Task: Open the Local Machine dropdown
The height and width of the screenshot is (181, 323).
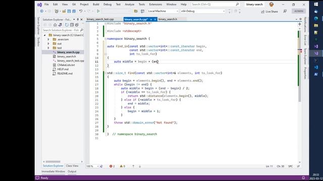Action: point(177,11)
